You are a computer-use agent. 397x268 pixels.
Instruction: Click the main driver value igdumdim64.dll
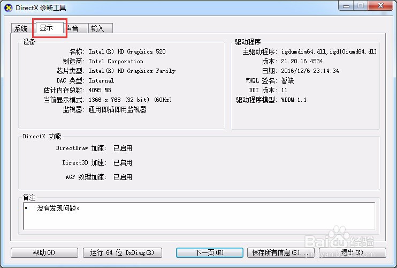click(329, 51)
